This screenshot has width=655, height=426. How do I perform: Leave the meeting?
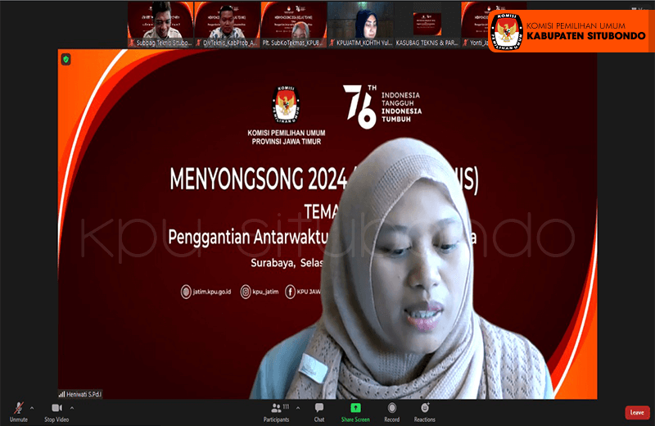637,412
